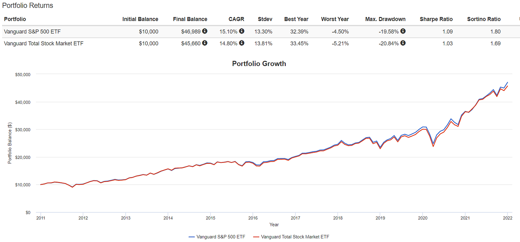
Task: Click the Portfolio Returns heading
Action: pos(27,6)
